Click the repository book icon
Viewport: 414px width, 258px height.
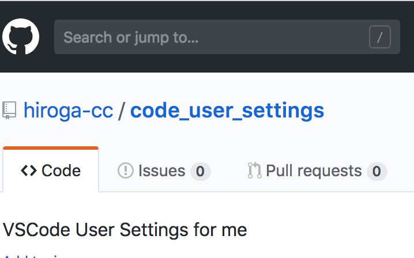(x=9, y=110)
